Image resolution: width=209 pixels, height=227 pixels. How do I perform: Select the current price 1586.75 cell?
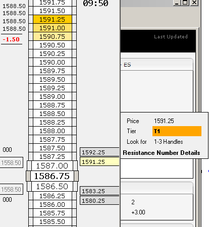(x=52, y=176)
